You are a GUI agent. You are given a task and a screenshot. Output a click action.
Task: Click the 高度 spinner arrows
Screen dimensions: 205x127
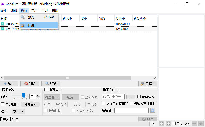pos(96,104)
